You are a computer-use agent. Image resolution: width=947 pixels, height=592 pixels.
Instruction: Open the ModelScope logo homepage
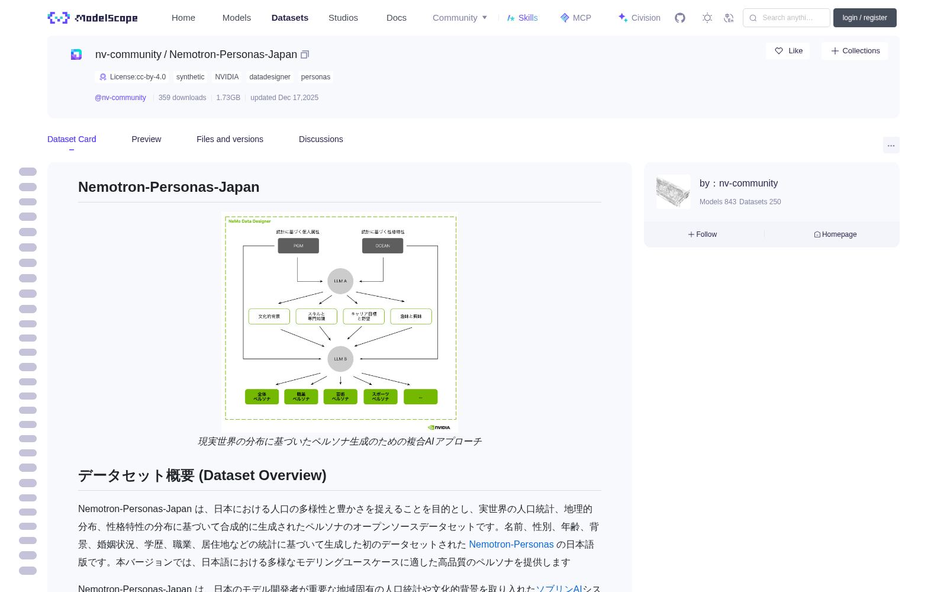click(92, 18)
